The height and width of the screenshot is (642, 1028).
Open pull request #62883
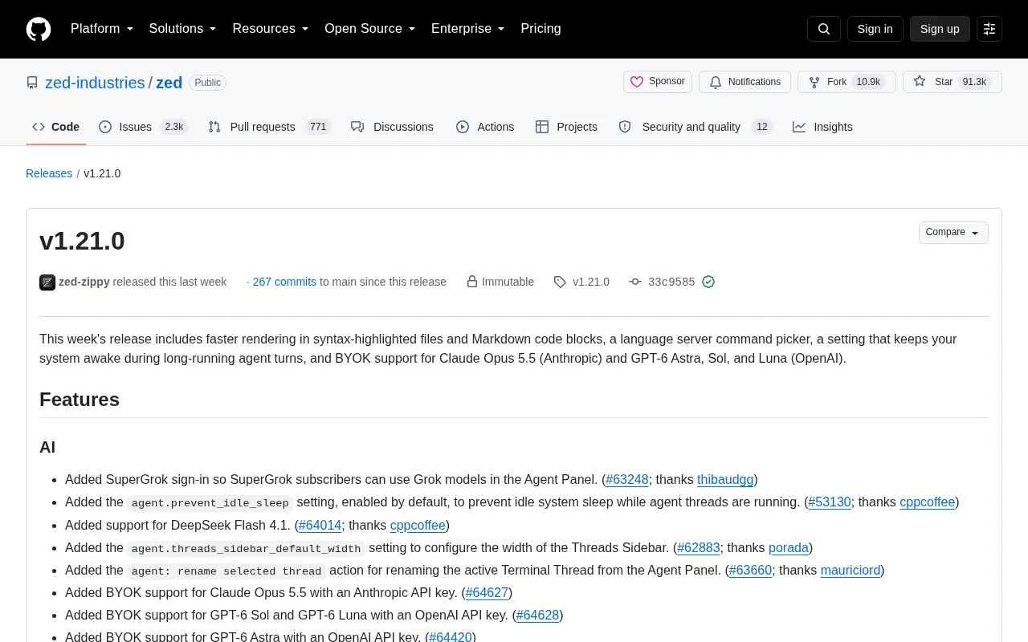point(699,548)
